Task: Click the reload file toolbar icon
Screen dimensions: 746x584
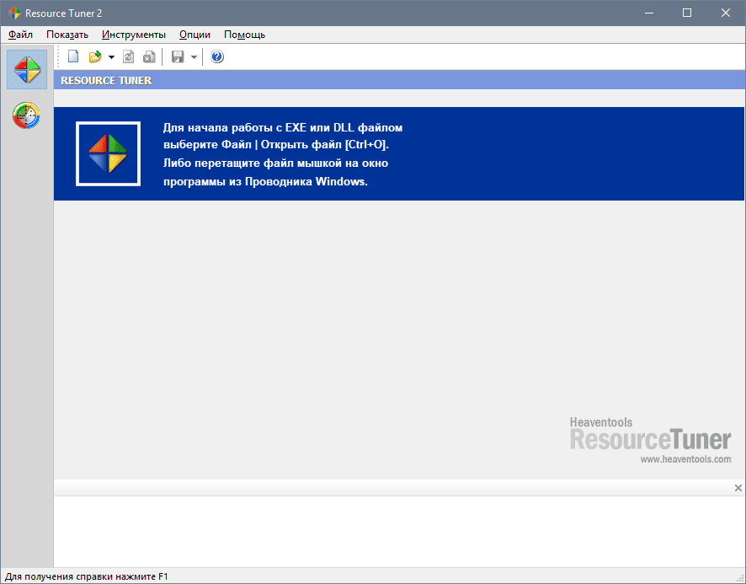Action: coord(129,57)
